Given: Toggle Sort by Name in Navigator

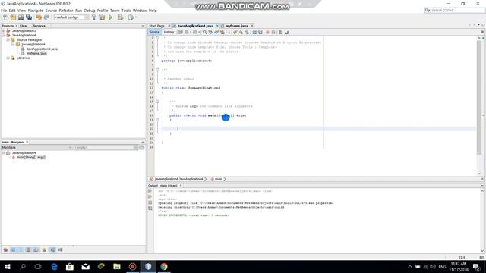Looking at the screenshot, I should coord(52,249).
